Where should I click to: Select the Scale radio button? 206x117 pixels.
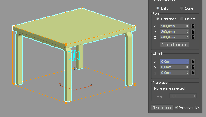point(182,8)
